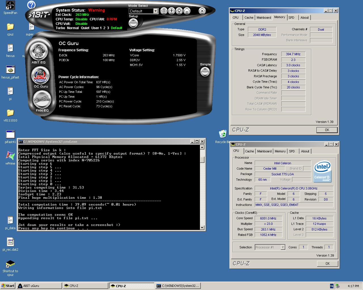
Task: Click the ABIT logo in the uGuru header
Action: point(39,15)
